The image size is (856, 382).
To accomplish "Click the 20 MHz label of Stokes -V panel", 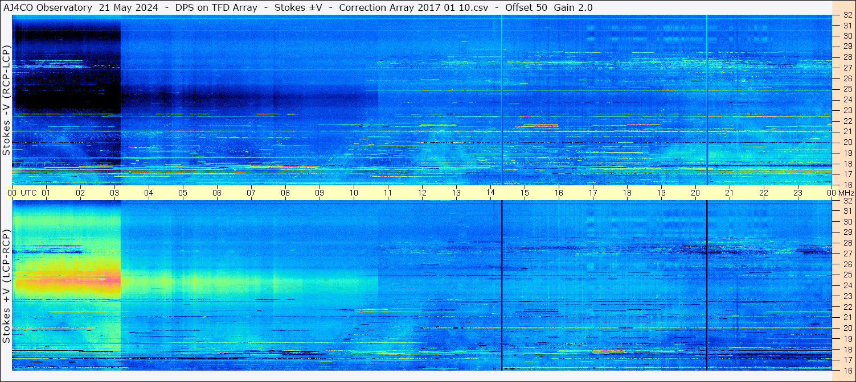I will click(x=847, y=142).
